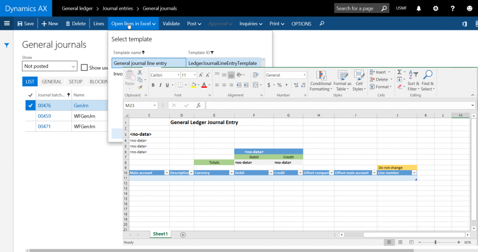The height and width of the screenshot is (252, 478).
Task: Open the OPTIONS menu
Action: click(301, 23)
